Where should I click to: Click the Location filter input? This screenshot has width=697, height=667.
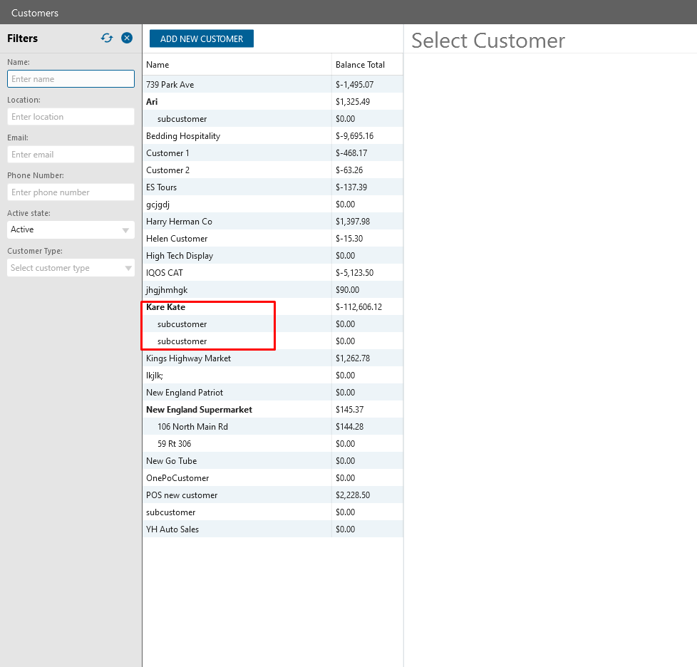[x=71, y=117]
